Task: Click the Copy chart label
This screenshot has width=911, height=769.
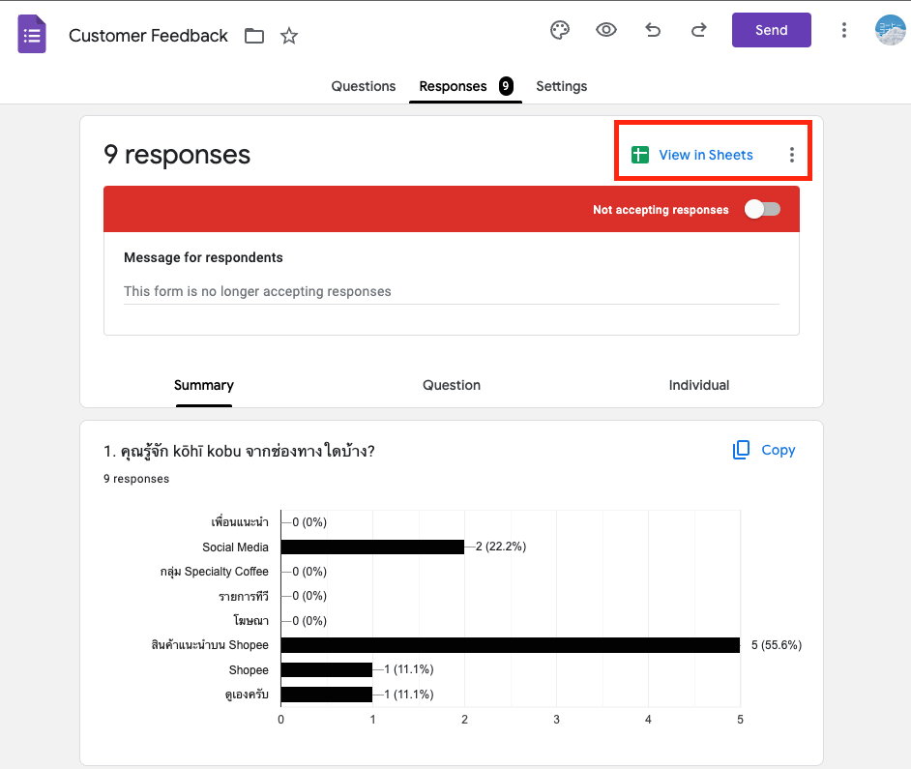Action: pos(778,450)
